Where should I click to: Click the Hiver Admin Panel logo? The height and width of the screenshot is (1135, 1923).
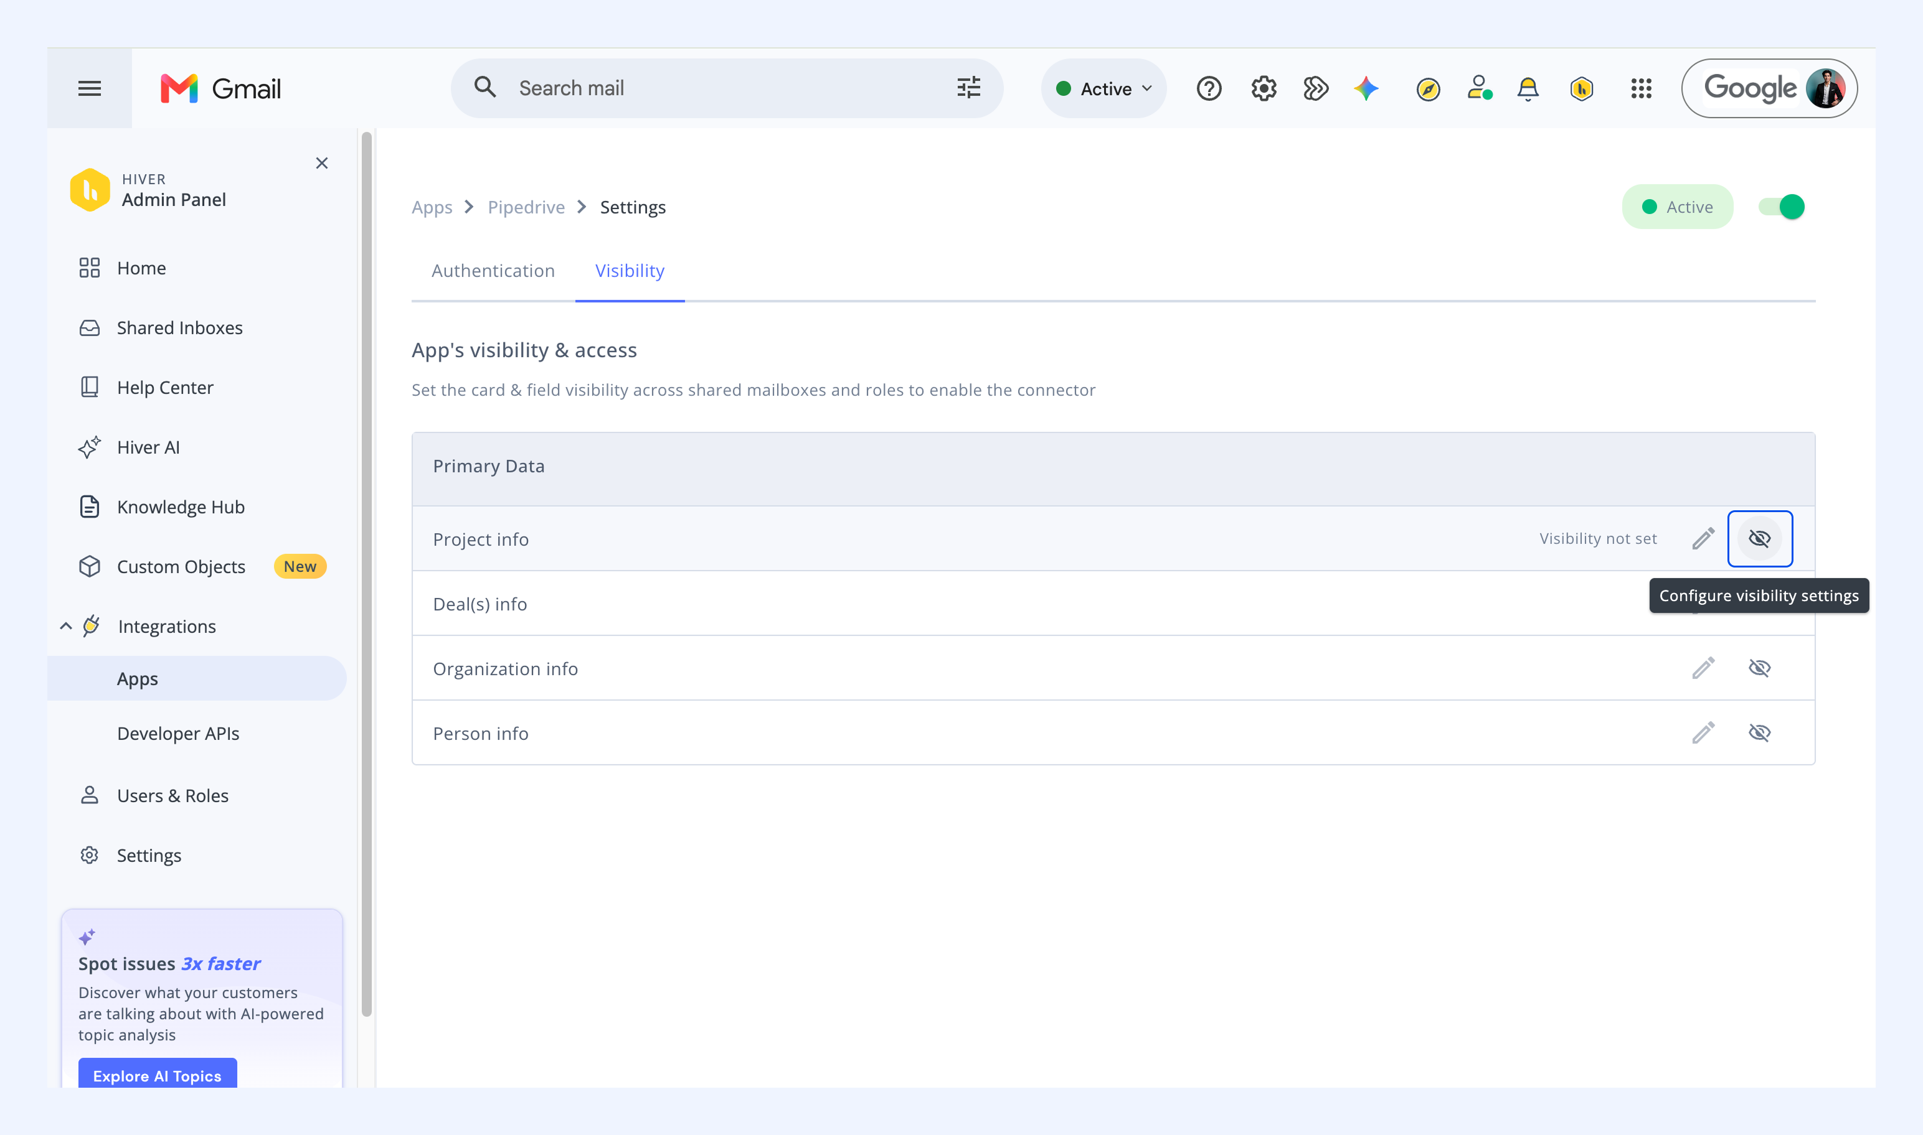(90, 190)
